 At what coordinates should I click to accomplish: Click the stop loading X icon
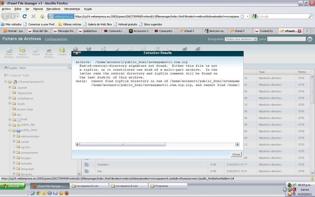click(x=34, y=16)
